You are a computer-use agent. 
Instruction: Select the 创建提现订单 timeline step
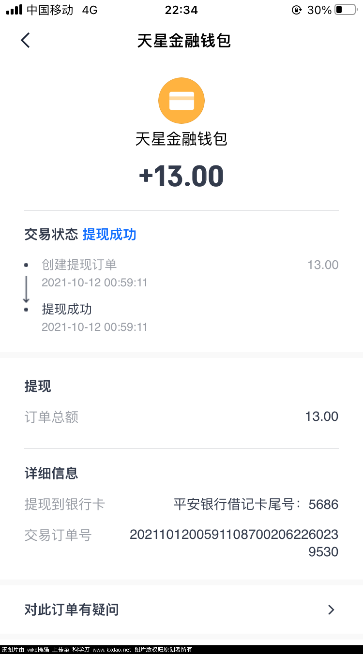(x=79, y=265)
